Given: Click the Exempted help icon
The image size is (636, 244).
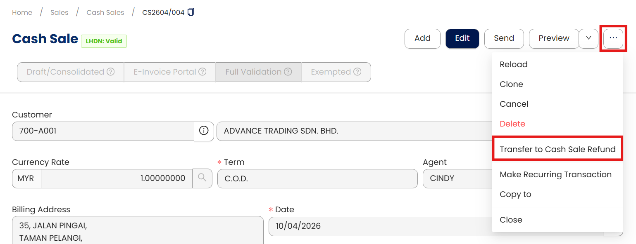Looking at the screenshot, I should (x=357, y=72).
